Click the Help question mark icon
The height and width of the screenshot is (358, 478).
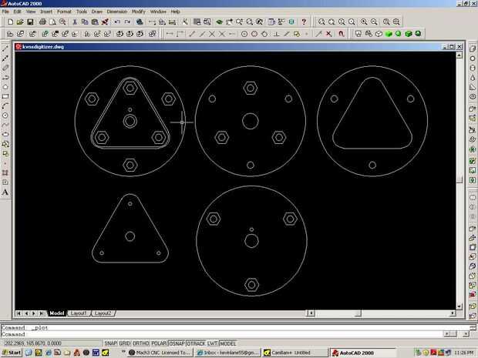[304, 22]
